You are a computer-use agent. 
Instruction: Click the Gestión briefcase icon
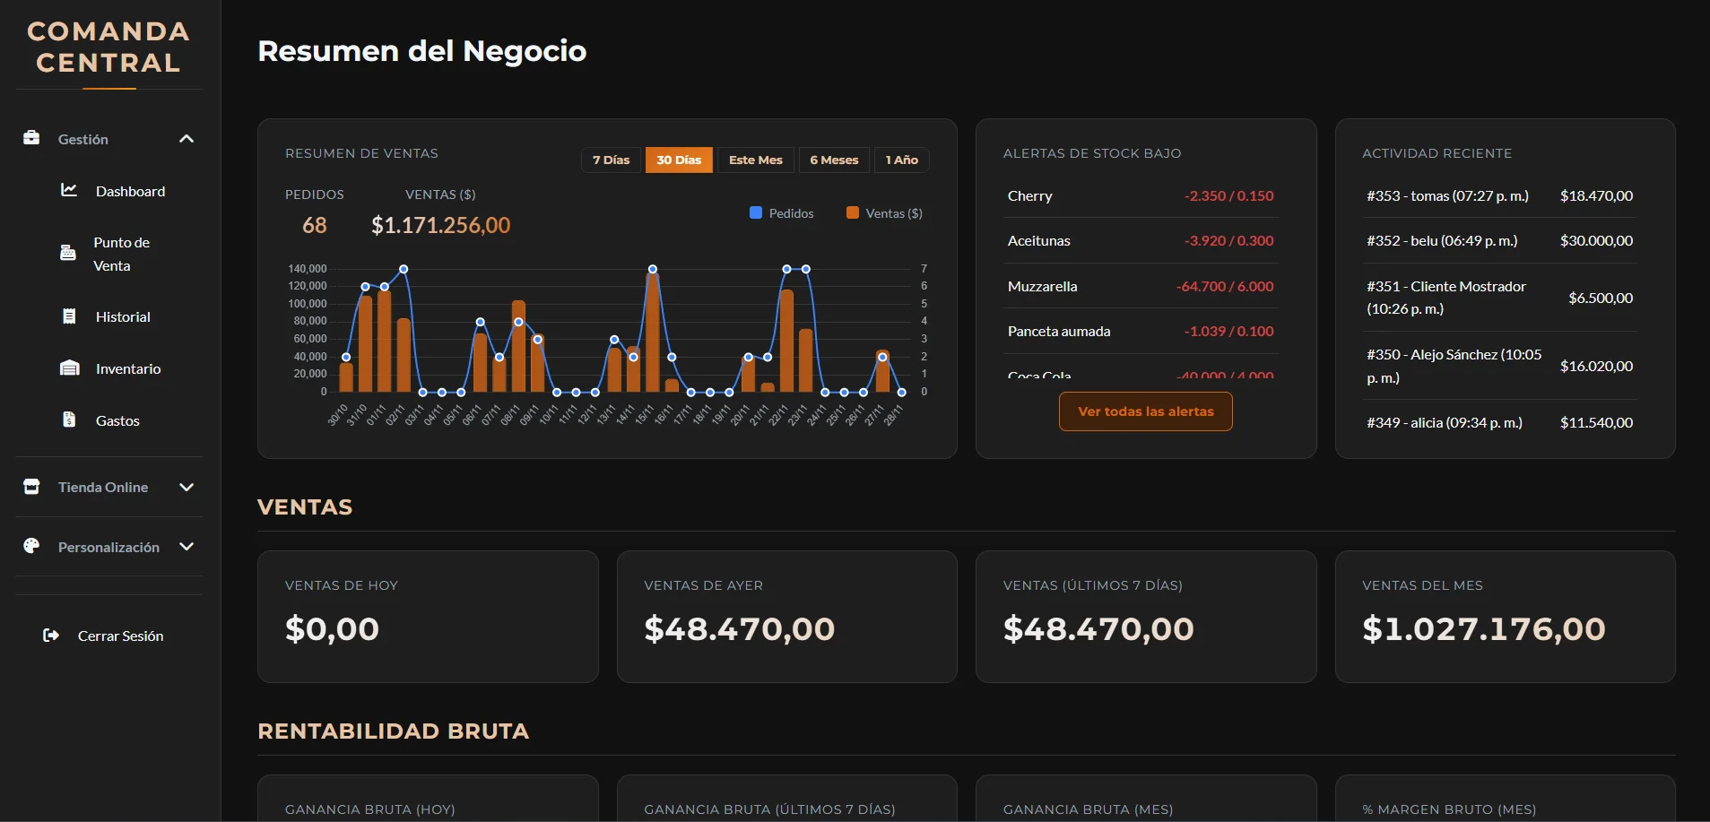click(x=31, y=138)
